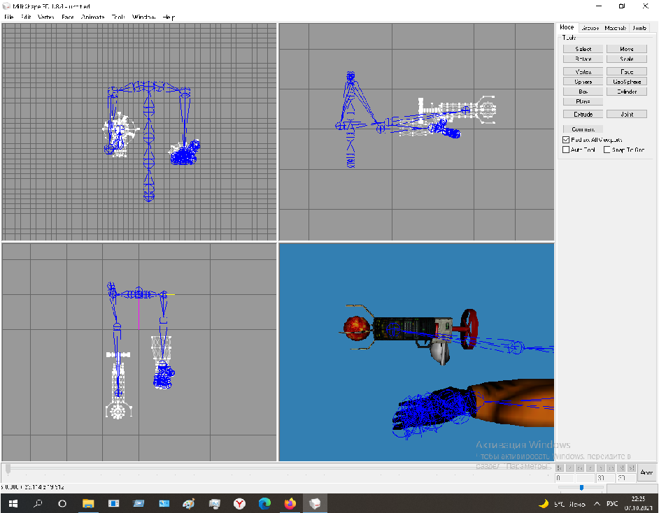Choose the Extrude tool button

click(583, 114)
